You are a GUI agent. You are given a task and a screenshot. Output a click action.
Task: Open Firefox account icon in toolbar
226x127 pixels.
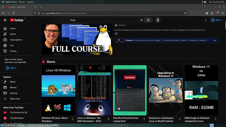(x=207, y=13)
